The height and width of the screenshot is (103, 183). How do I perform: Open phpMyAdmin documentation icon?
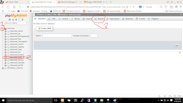pyautogui.click(x=16, y=19)
